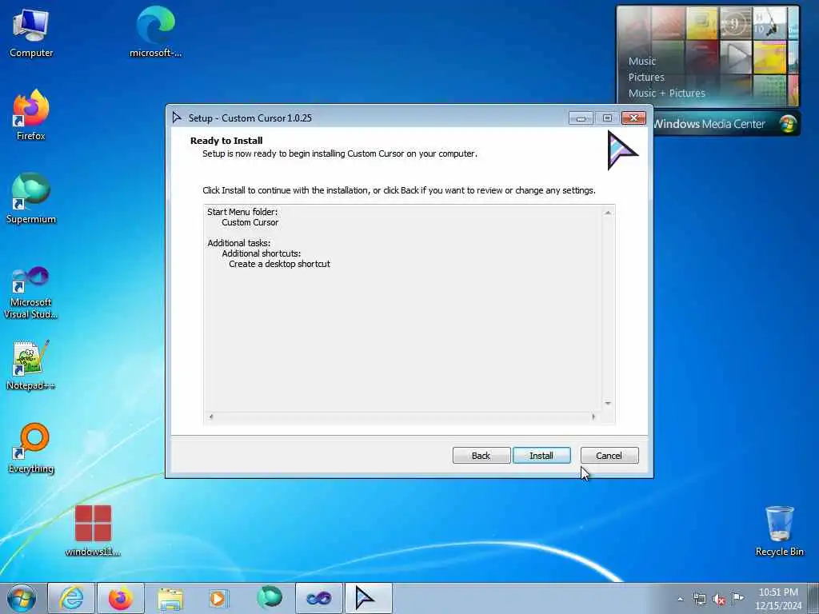Open the Computer desktop icon
This screenshot has width=819, height=614.
point(31,32)
